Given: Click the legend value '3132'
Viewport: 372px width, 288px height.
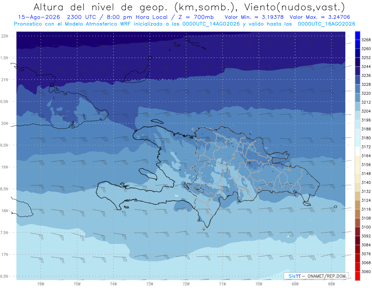Looking at the screenshot, I should click(x=366, y=191).
